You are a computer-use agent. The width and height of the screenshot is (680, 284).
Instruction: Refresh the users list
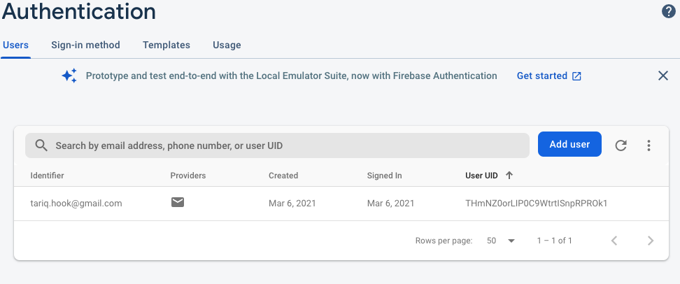(x=621, y=145)
